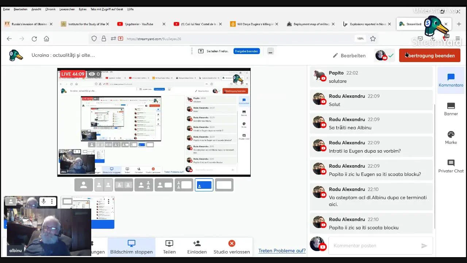Close the Explosions reported tab
467x263 pixels.
click(x=389, y=24)
